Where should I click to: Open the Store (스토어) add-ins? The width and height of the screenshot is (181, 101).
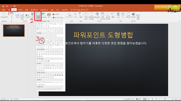tap(56, 14)
